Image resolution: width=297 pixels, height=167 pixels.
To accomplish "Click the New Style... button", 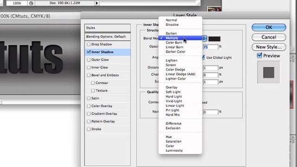I will (269, 47).
